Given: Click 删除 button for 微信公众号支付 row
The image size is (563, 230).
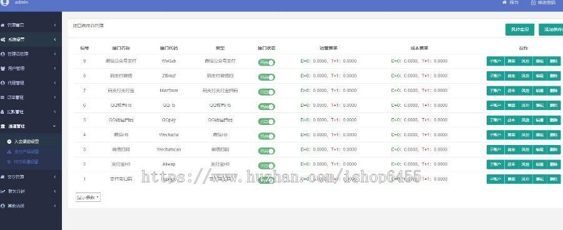Looking at the screenshot, I should [x=554, y=61].
